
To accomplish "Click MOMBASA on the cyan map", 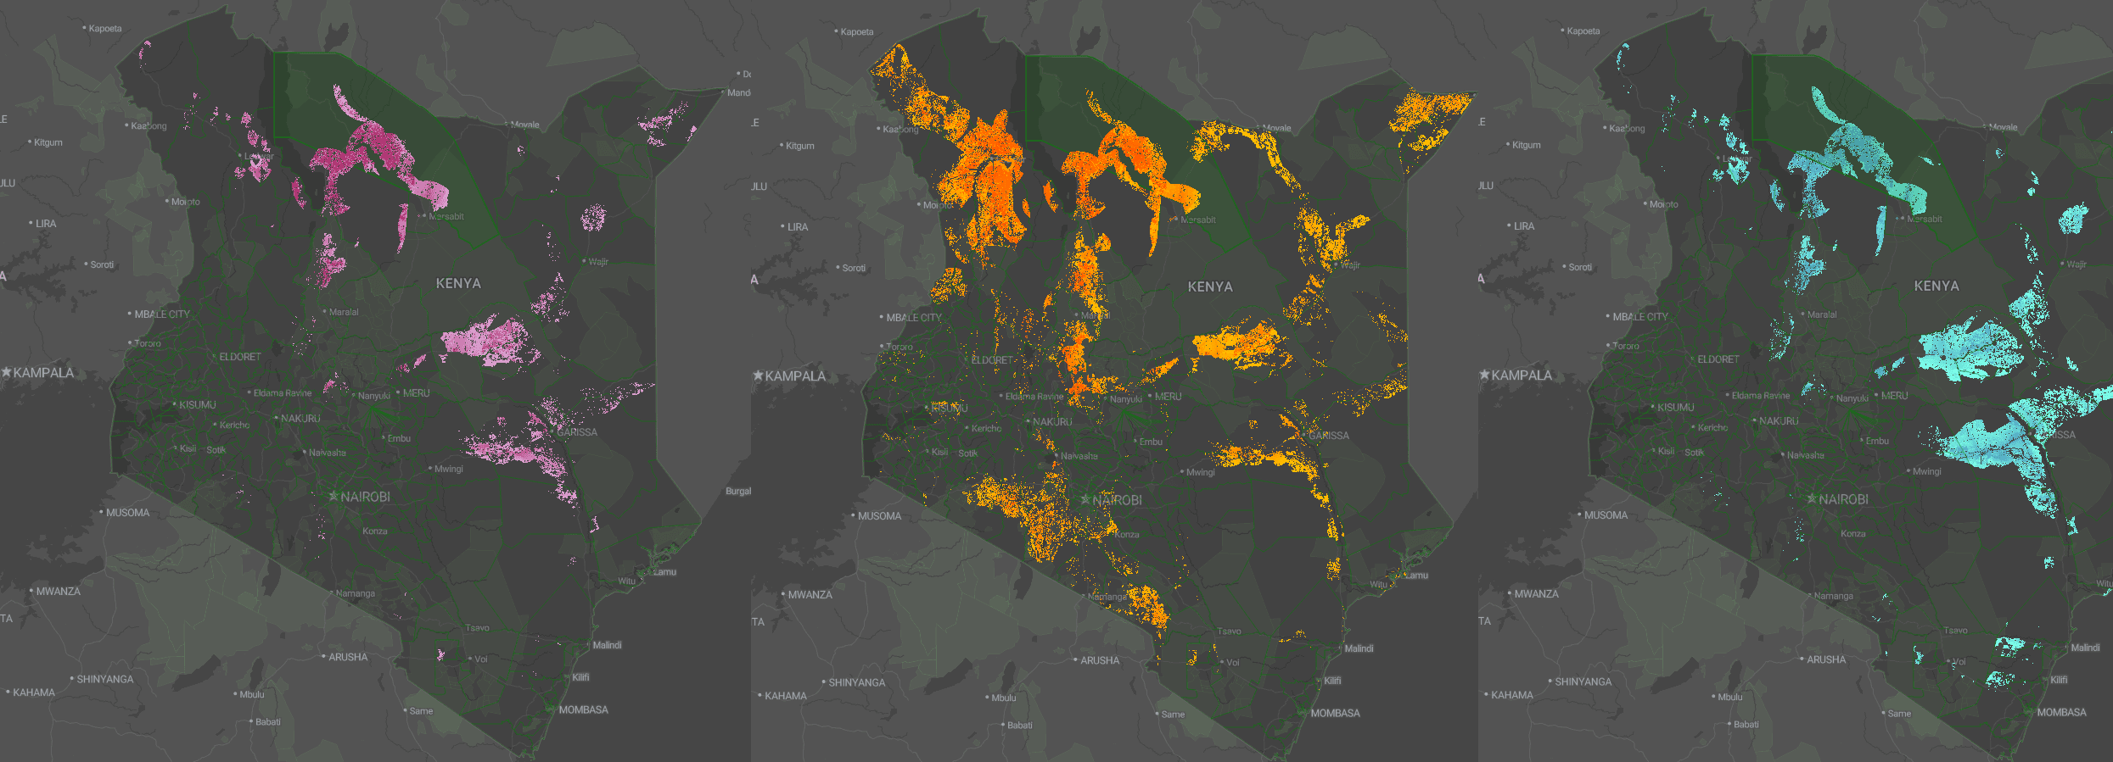I will tap(2062, 712).
